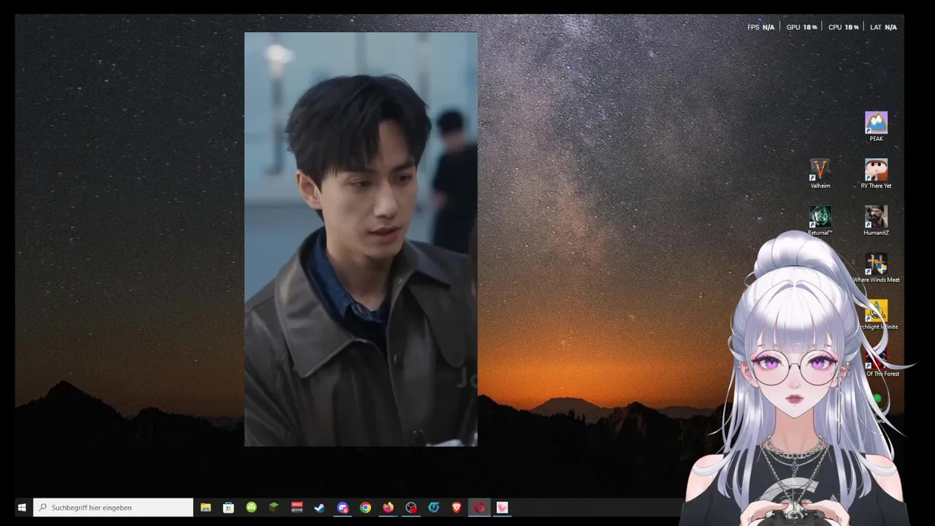Open the Windows Start menu

click(x=22, y=507)
